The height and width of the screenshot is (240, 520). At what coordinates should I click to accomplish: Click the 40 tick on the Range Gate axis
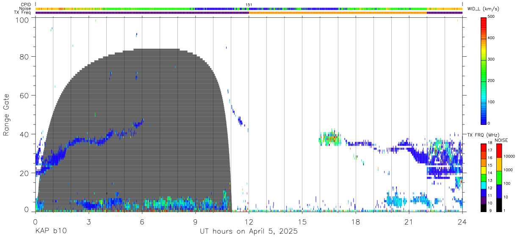(x=24, y=134)
